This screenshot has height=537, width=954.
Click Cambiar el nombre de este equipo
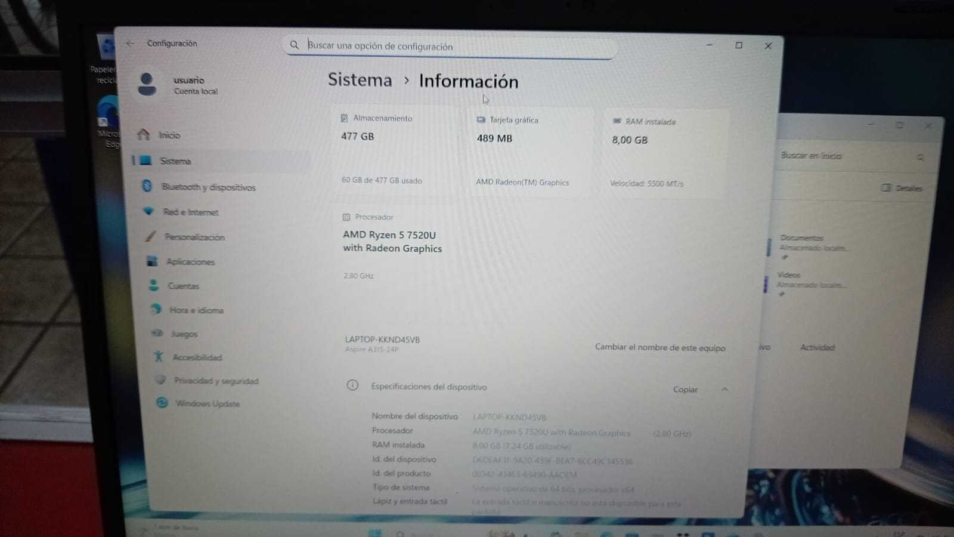point(660,347)
